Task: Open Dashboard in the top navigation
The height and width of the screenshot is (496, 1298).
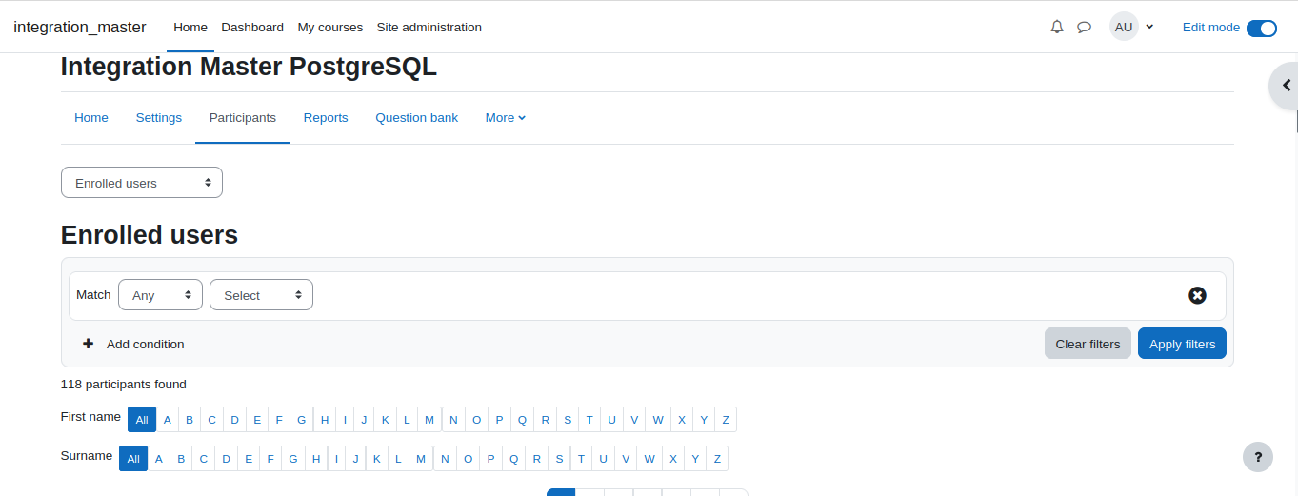Action: [252, 27]
